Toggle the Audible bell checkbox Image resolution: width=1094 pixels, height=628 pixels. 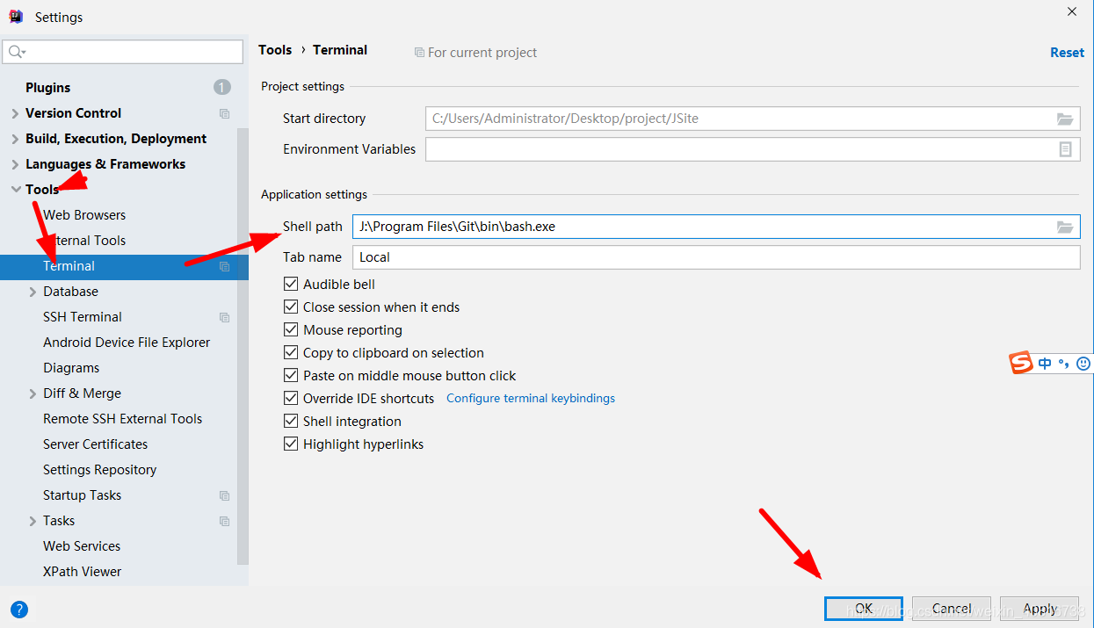tap(291, 285)
